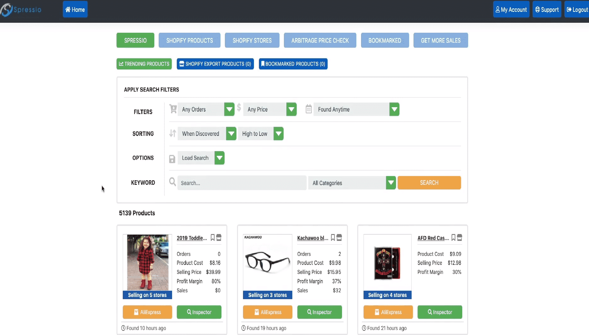
Task: Click the Selling on 3 stores banner
Action: 268,295
